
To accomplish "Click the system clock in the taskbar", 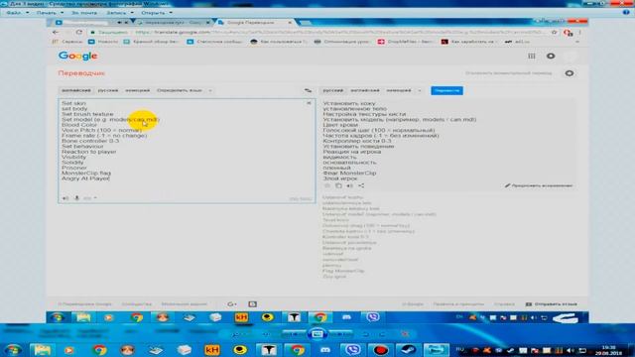I will 608,350.
